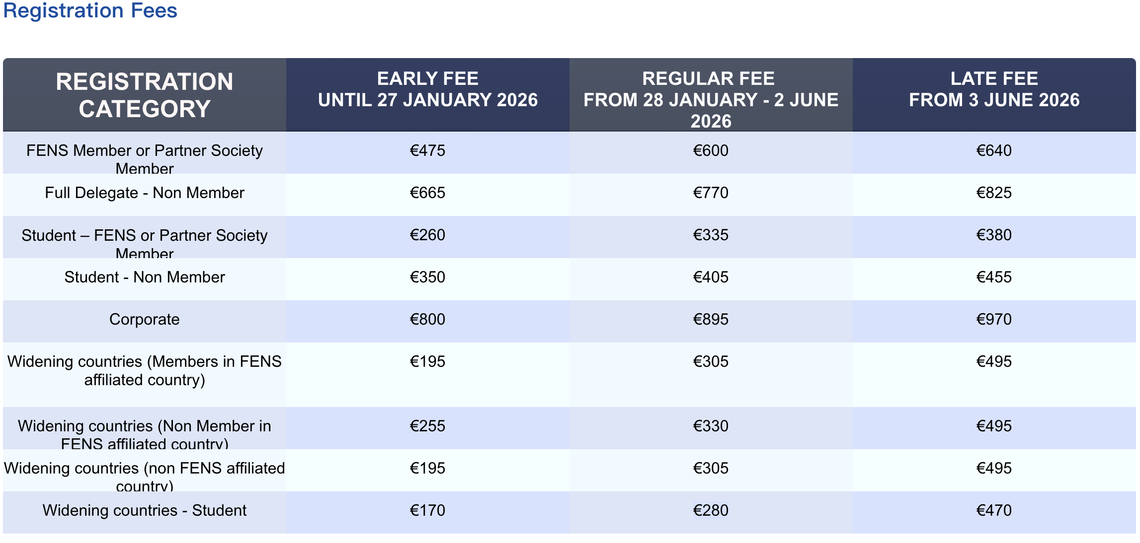Select the €895 Corporate regular fee
The image size is (1140, 543).
[x=711, y=319]
